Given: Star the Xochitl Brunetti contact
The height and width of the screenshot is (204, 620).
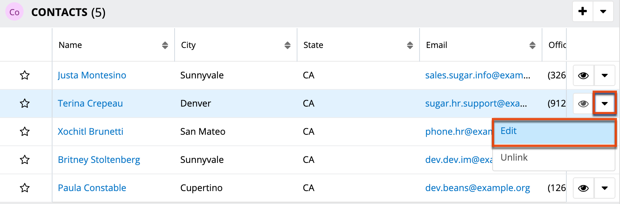Looking at the screenshot, I should coord(25,131).
